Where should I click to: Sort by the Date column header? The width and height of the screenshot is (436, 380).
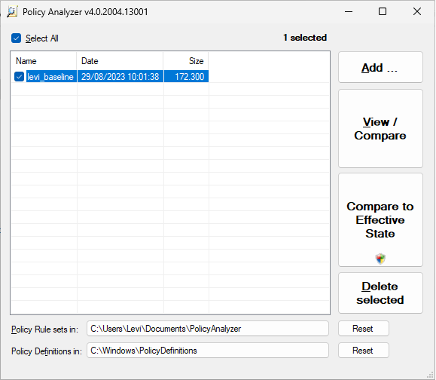coord(120,61)
